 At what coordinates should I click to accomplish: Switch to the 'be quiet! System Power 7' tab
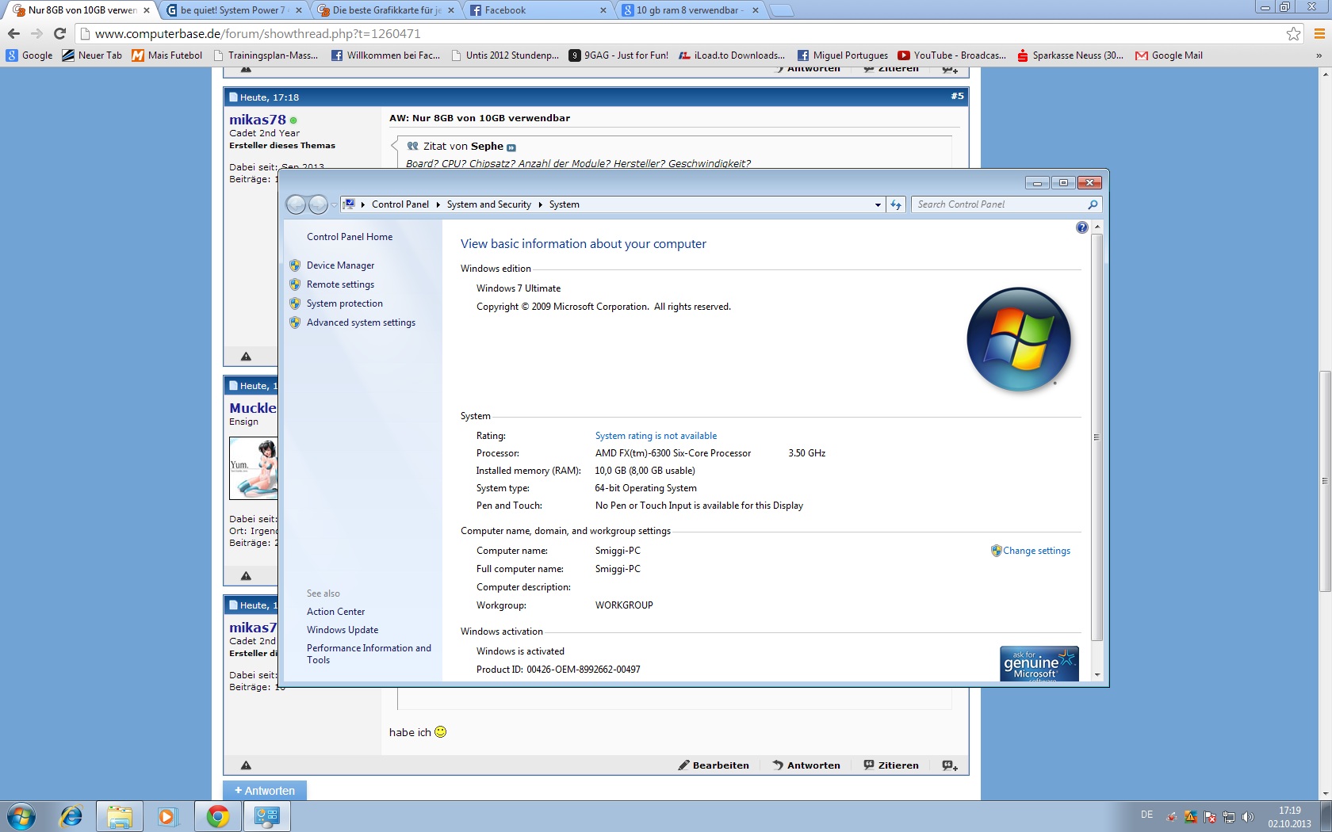232,10
